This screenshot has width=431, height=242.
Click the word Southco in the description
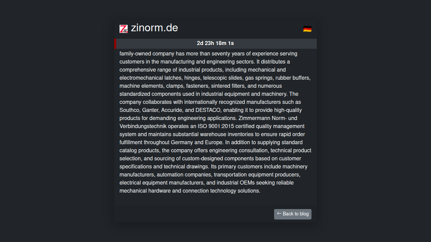(x=129, y=110)
